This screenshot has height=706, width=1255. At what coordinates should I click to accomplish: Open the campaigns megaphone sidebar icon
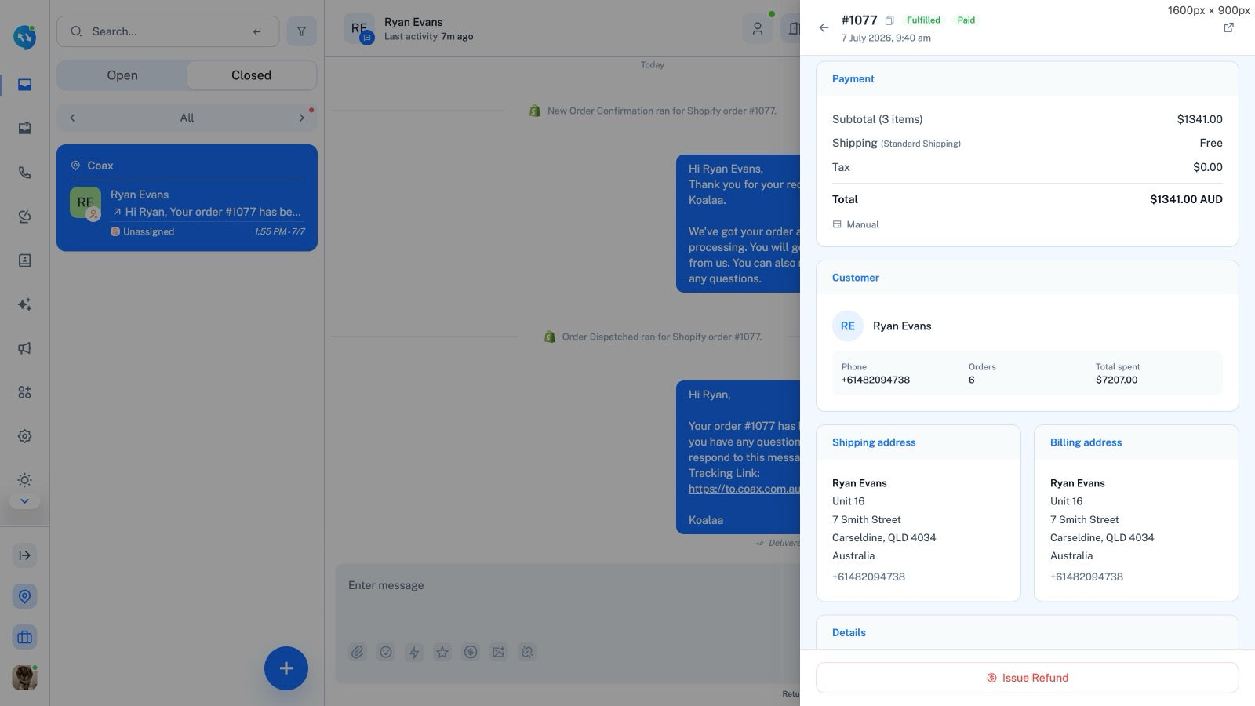point(24,348)
